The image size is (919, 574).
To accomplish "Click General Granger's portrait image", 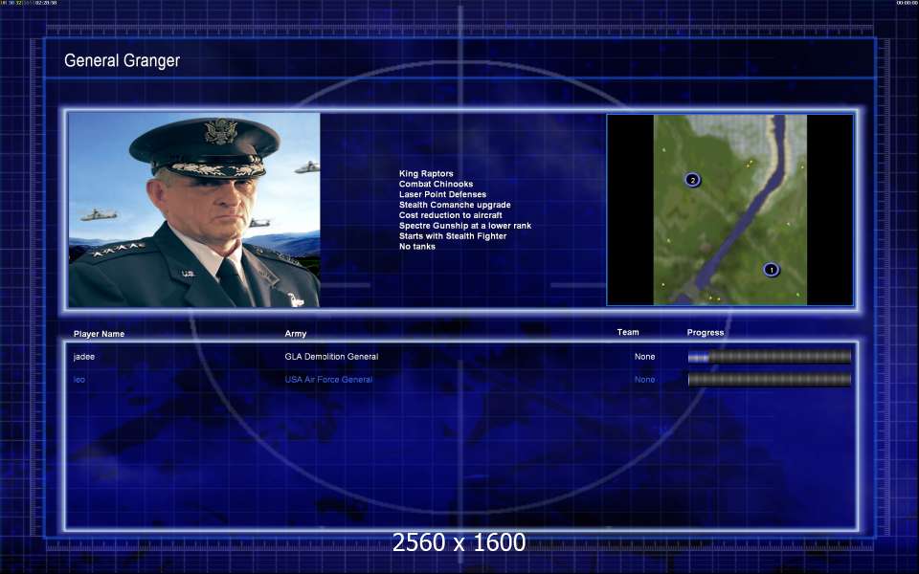I will [194, 210].
